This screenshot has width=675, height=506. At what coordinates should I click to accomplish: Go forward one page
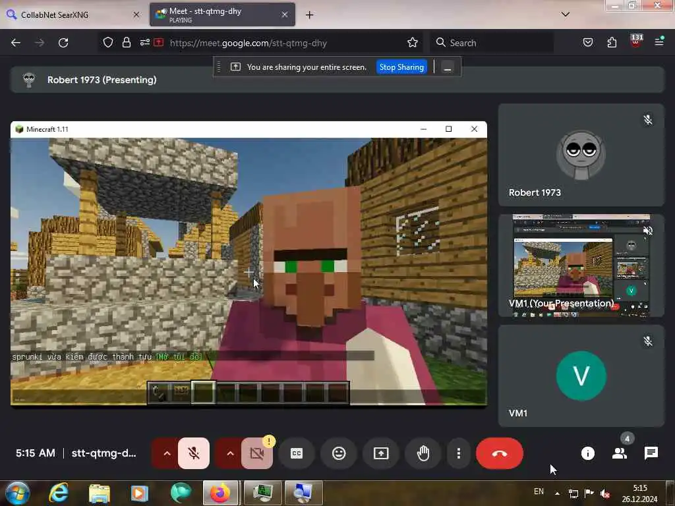40,43
